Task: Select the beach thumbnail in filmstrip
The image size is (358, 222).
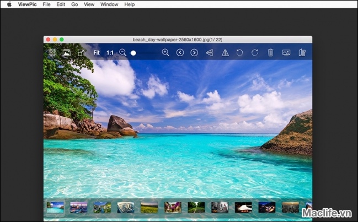Action: click(x=55, y=208)
